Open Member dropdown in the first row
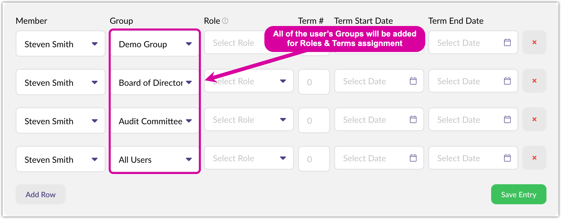This screenshot has width=561, height=219. point(94,44)
